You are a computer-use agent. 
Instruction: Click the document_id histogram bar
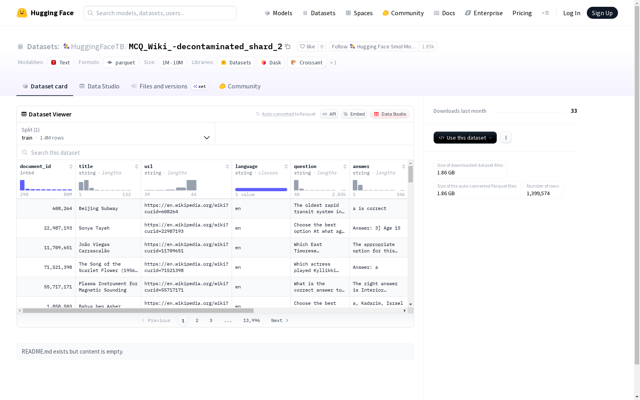tap(22, 185)
